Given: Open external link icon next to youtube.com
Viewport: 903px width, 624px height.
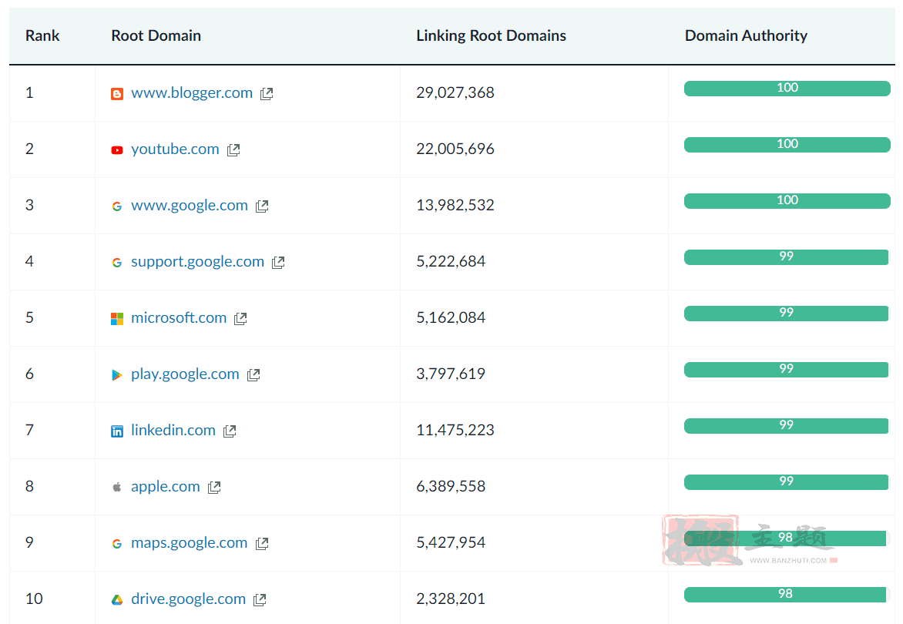Looking at the screenshot, I should [x=233, y=150].
